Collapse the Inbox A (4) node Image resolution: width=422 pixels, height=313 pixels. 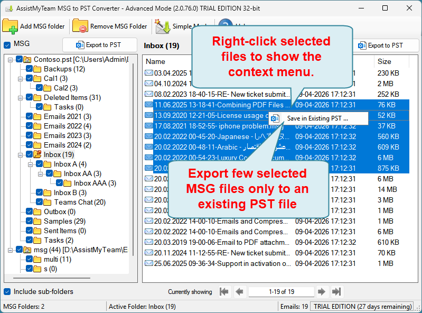click(x=30, y=164)
